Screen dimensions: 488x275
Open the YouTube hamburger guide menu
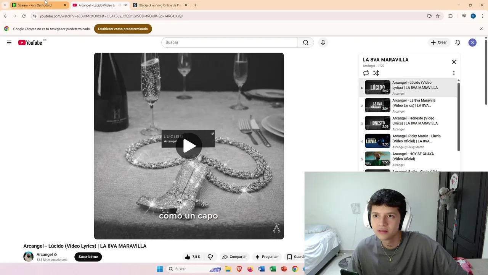9,42
